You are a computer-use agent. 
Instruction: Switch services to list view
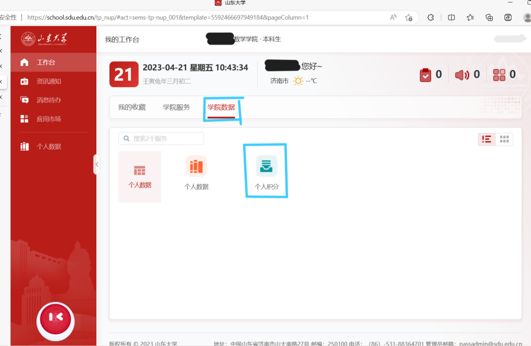coord(487,139)
